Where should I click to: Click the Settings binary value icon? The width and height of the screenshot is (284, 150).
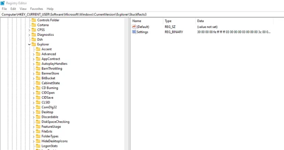click(134, 32)
